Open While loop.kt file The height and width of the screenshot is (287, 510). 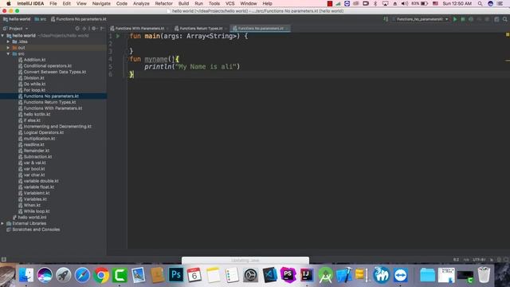37,211
